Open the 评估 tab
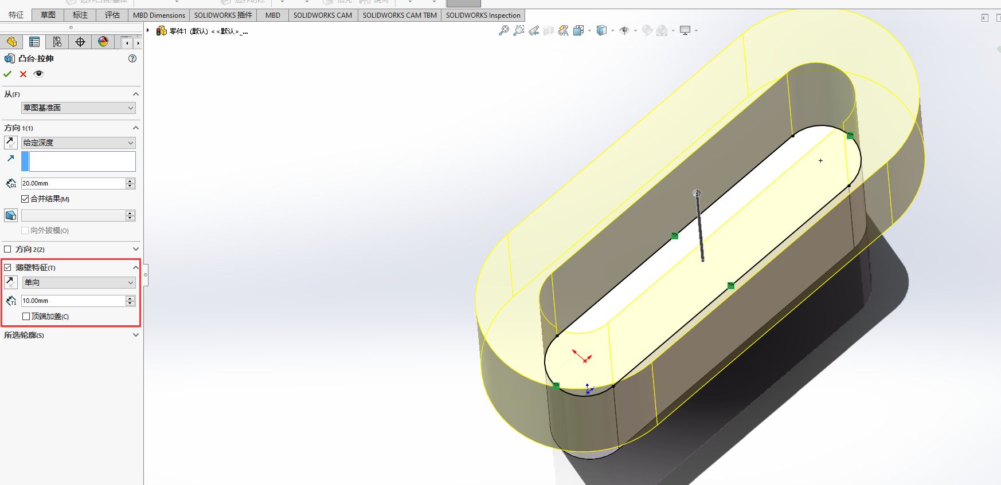This screenshot has height=485, width=1001. [x=112, y=15]
